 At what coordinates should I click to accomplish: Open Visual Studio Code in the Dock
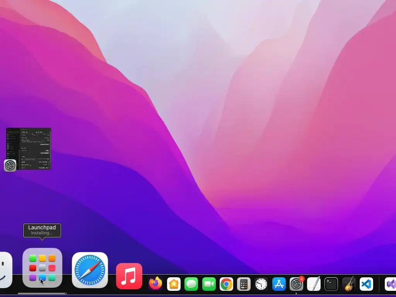pos(366,284)
